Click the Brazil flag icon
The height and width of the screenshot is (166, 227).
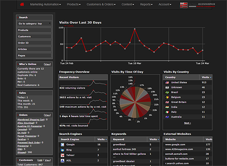point(167,92)
